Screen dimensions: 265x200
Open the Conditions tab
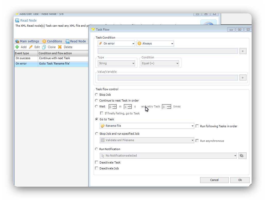(52, 41)
